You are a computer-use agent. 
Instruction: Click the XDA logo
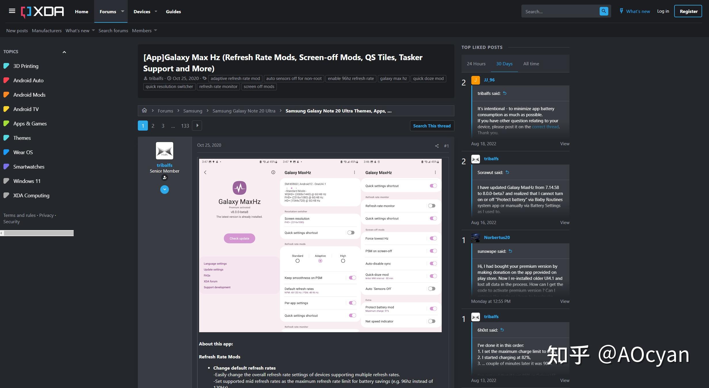coord(42,12)
